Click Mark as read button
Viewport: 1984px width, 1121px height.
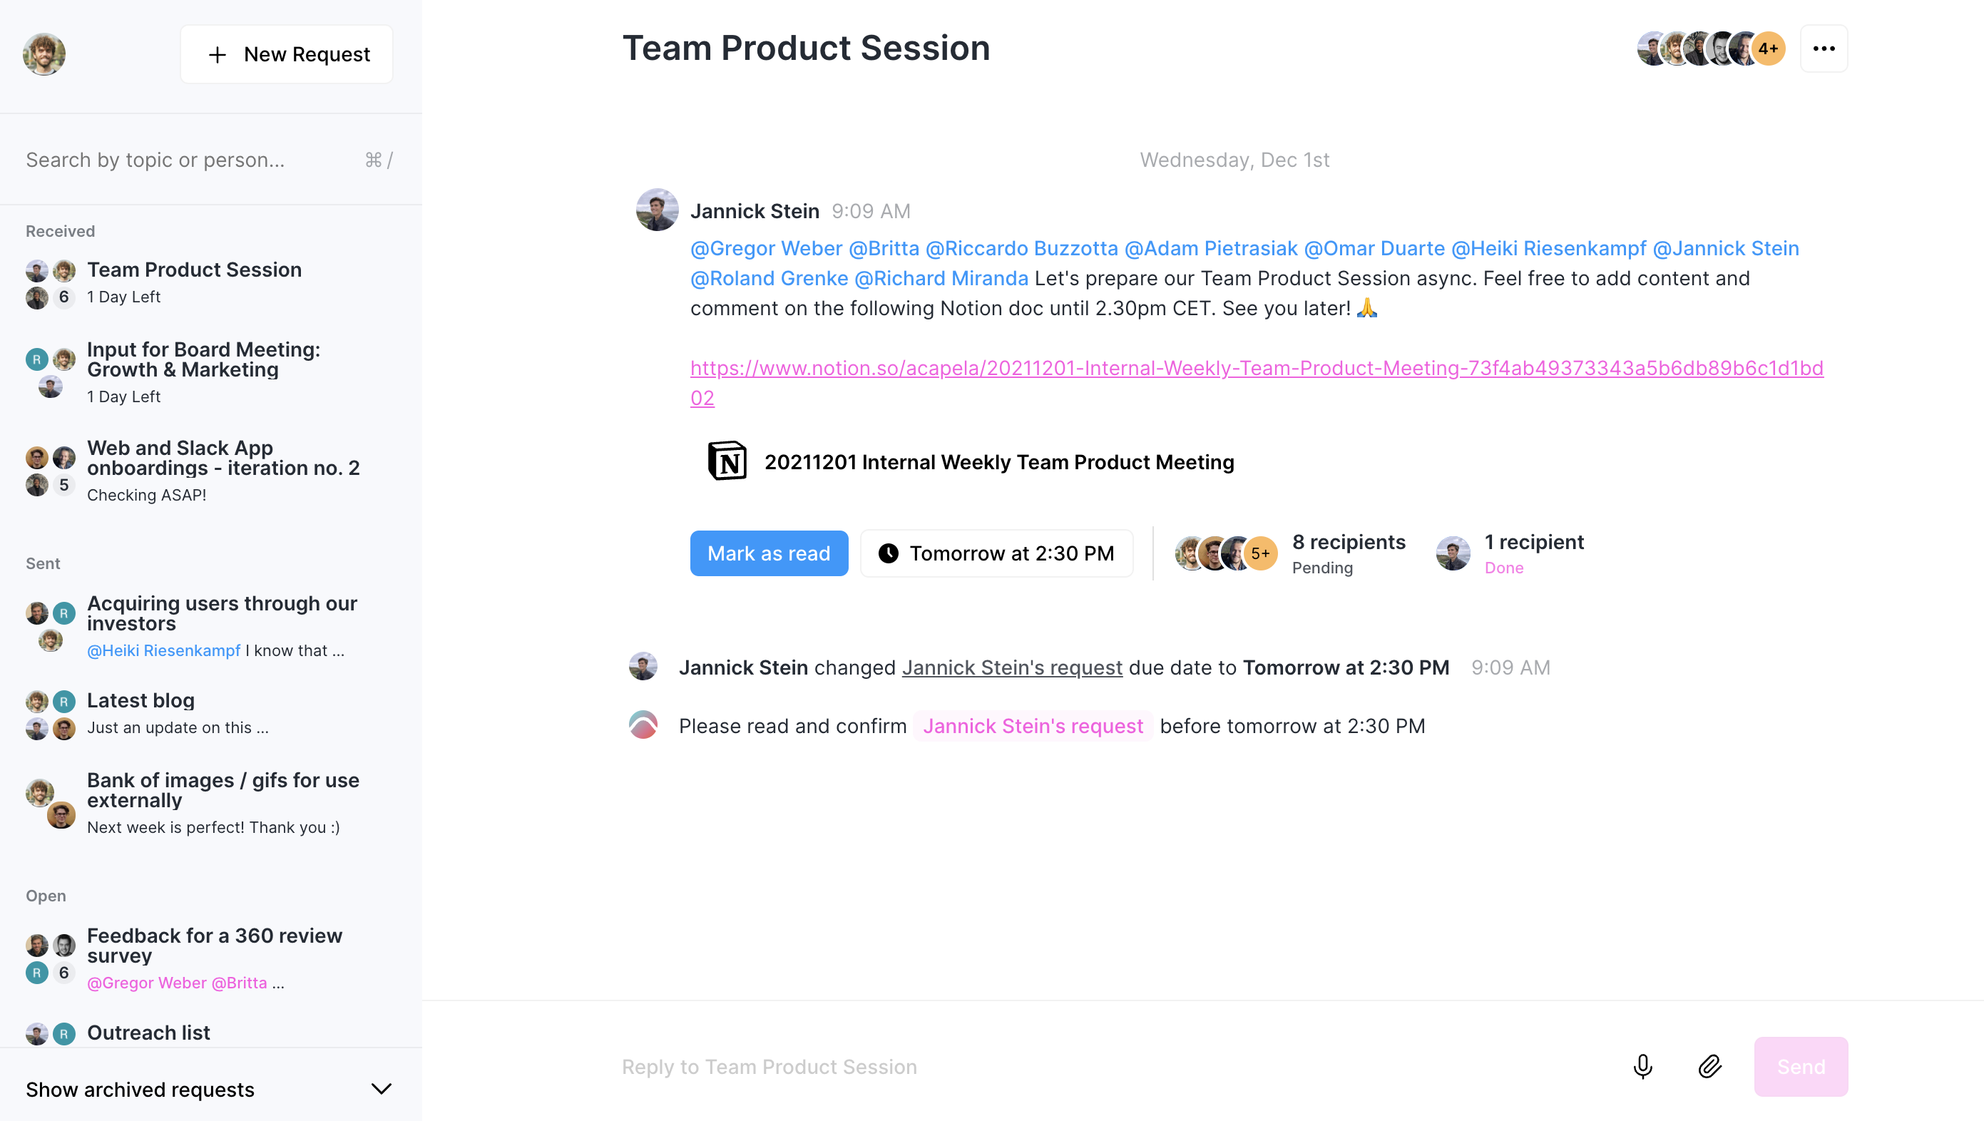(x=768, y=553)
